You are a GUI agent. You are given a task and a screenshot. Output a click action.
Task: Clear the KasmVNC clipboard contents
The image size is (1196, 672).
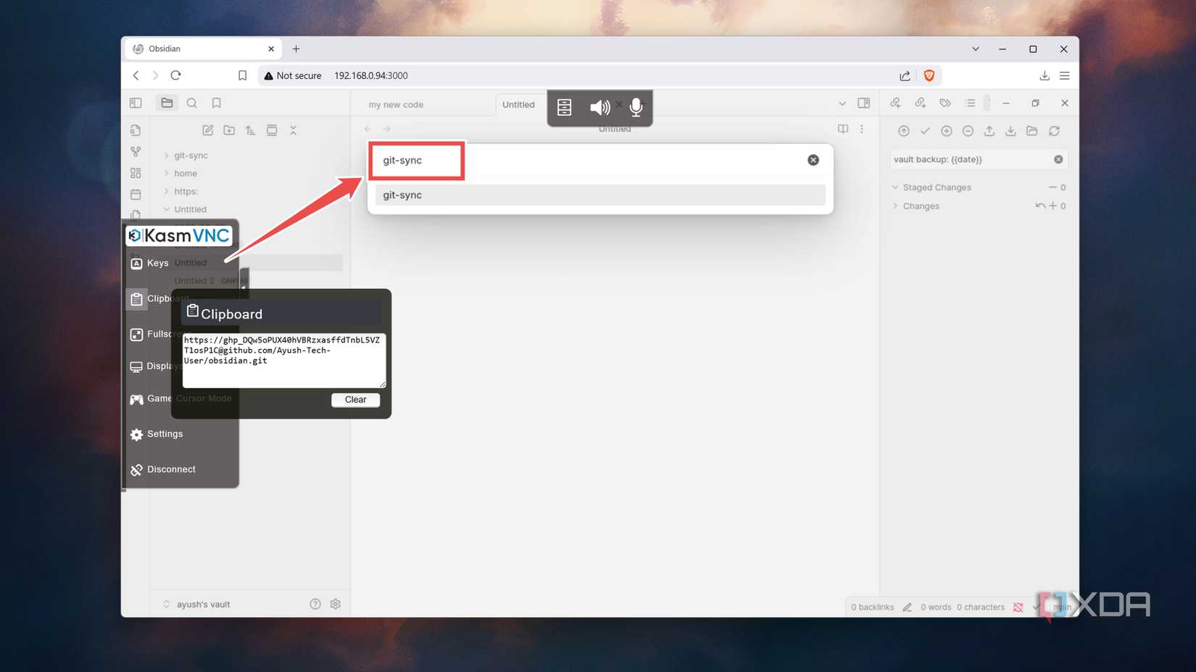click(355, 400)
